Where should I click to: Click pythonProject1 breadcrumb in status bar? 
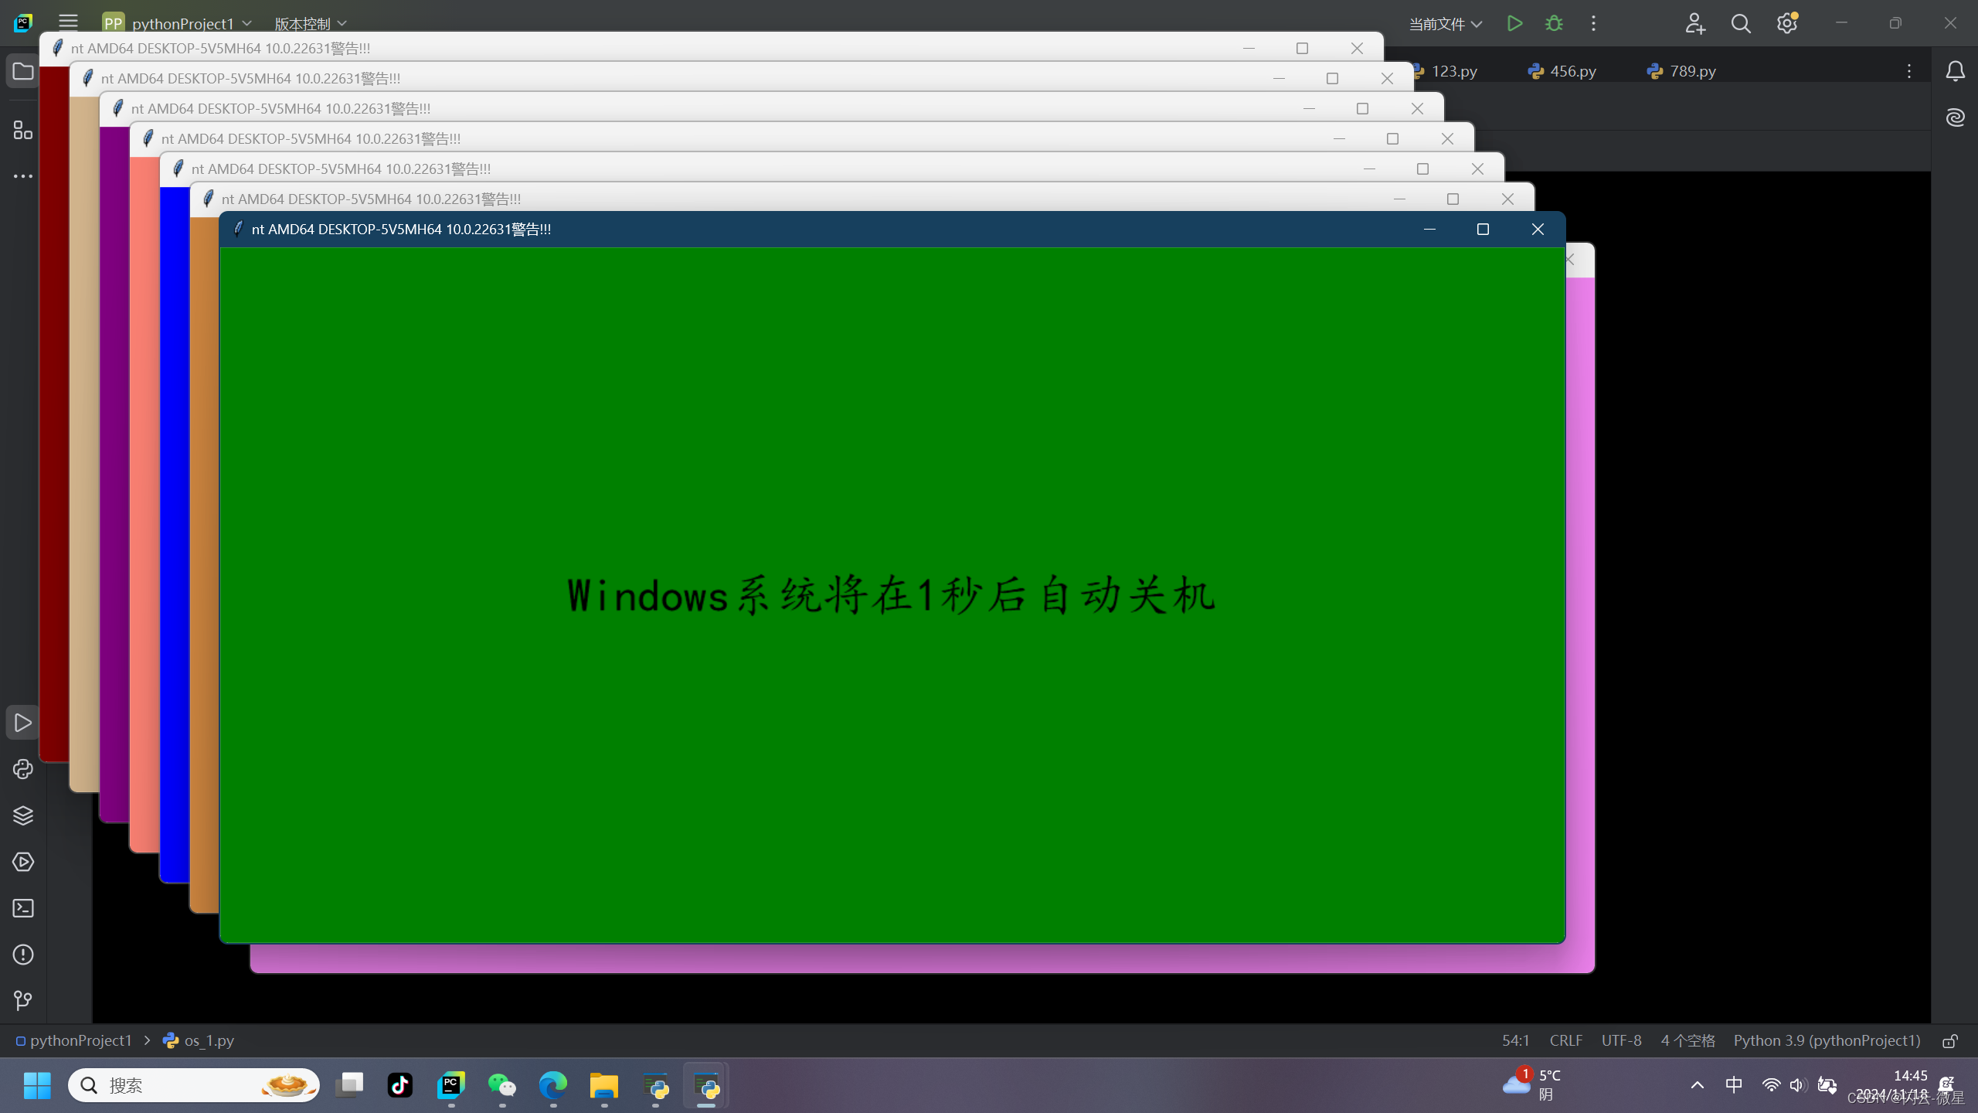click(73, 1040)
